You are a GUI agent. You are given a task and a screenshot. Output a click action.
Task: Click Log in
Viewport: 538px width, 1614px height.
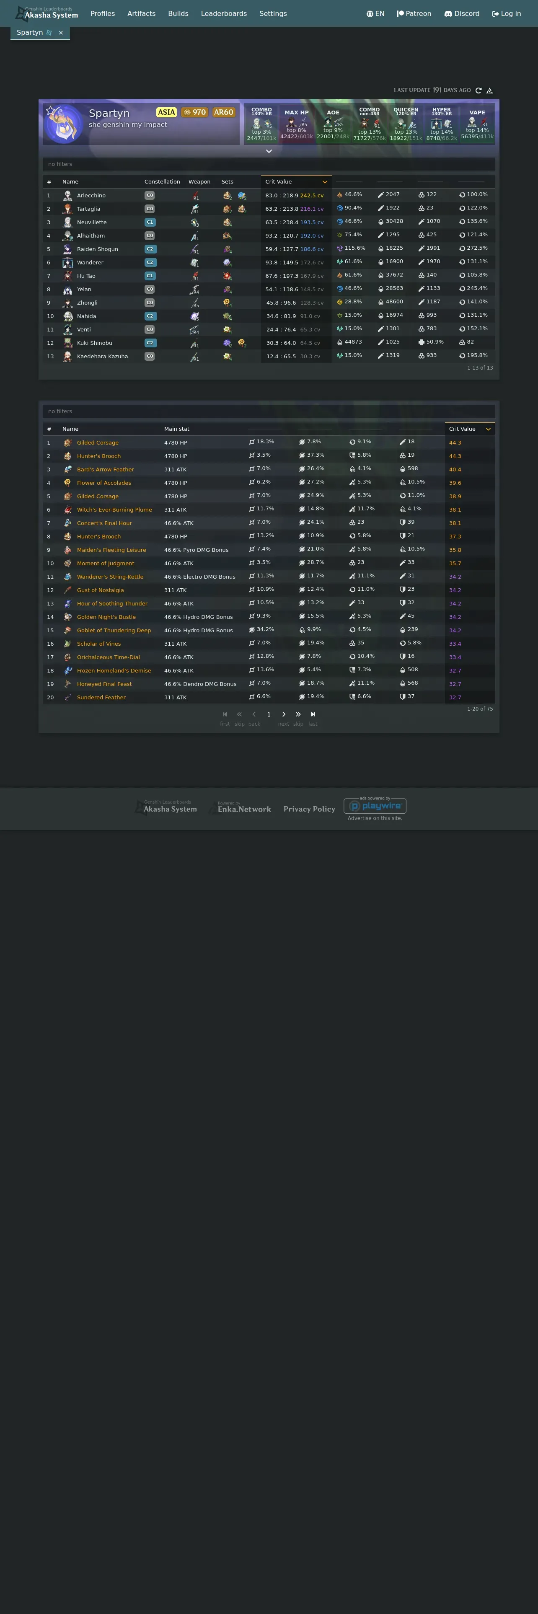tap(506, 13)
